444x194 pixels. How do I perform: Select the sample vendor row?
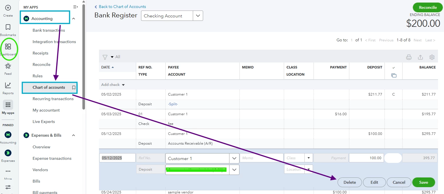[268, 192]
